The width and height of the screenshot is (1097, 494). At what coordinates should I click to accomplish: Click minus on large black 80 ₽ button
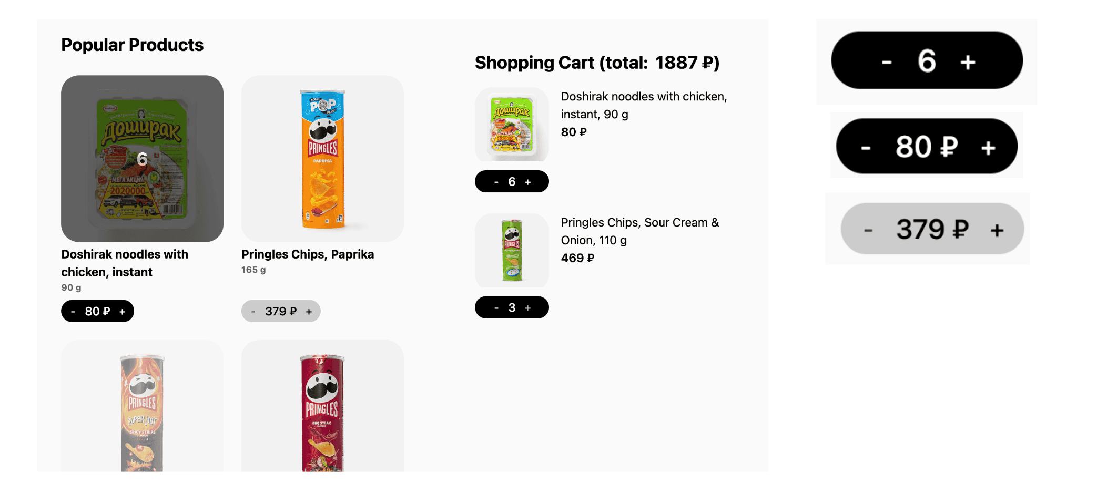(x=866, y=148)
